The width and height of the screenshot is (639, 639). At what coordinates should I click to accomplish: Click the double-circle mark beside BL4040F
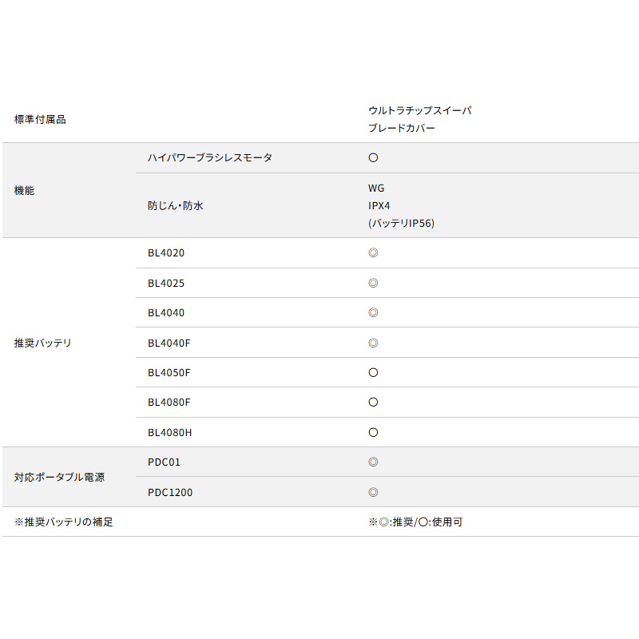pos(373,343)
